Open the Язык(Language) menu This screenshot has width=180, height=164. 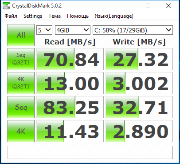[x=114, y=16]
